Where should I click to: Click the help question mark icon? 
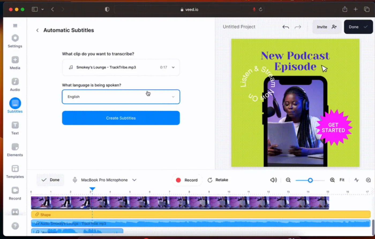click(x=15, y=226)
